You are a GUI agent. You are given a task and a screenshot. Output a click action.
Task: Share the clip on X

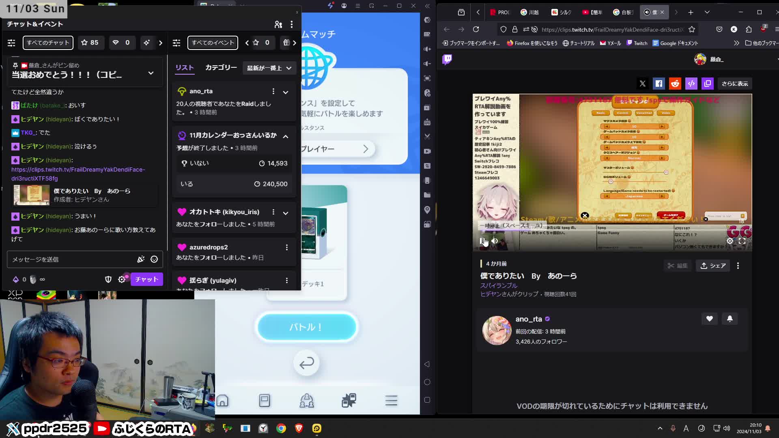coord(643,84)
